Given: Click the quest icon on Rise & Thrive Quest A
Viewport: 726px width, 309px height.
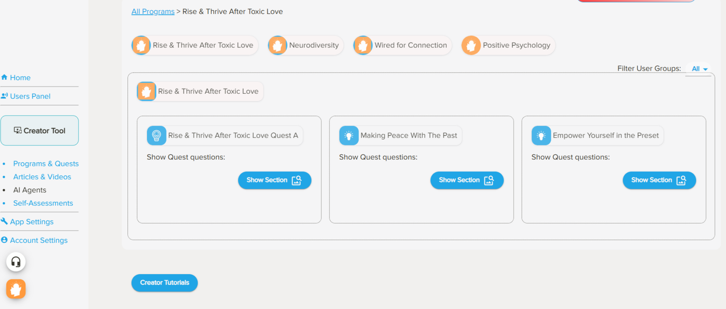Looking at the screenshot, I should [x=157, y=136].
